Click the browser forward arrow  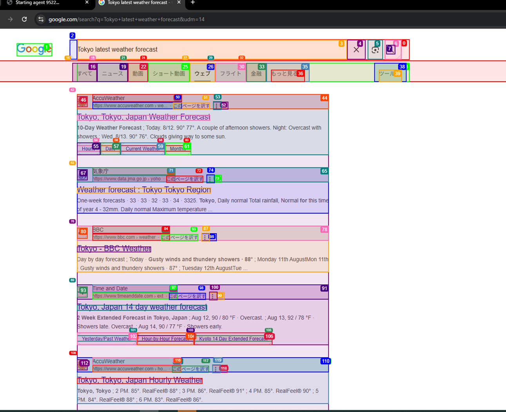[10, 19]
